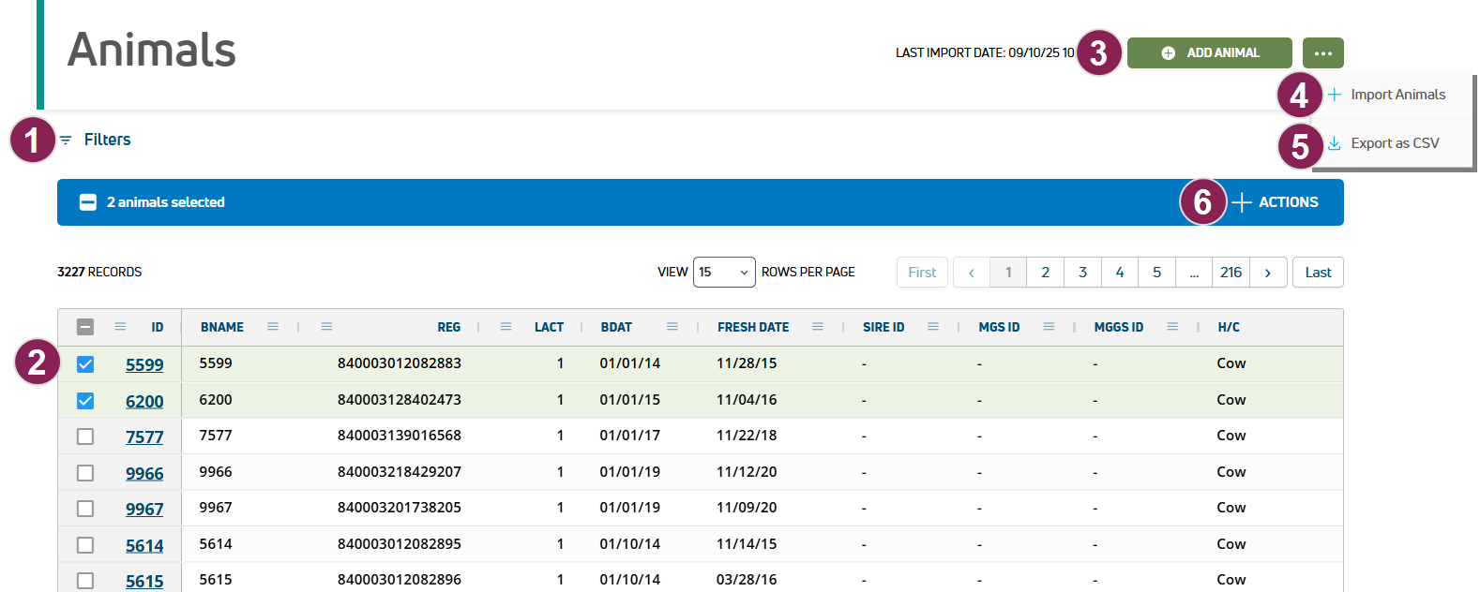Choose Import Animals from the menu
The height and width of the screenshot is (592, 1480).
(1397, 95)
